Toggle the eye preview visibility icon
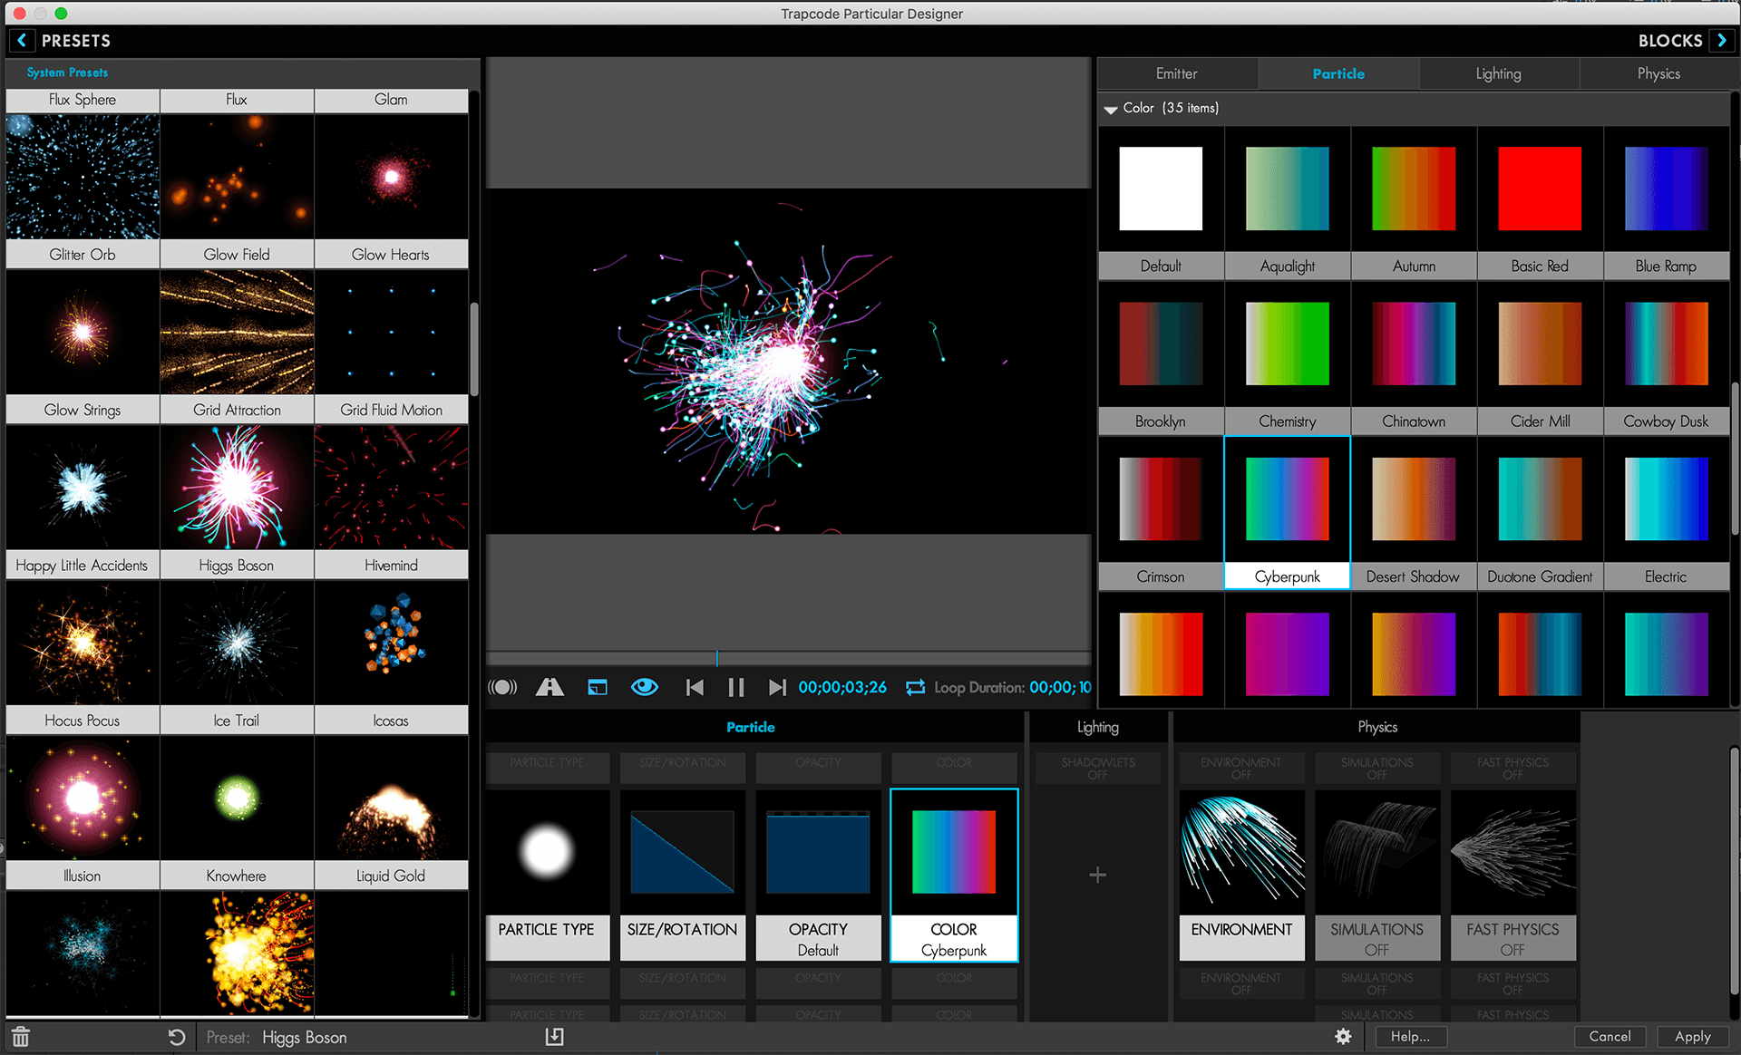 pyautogui.click(x=645, y=687)
